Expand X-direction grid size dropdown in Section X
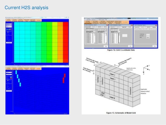This screenshot has height=125, width=166. pyautogui.click(x=91, y=30)
